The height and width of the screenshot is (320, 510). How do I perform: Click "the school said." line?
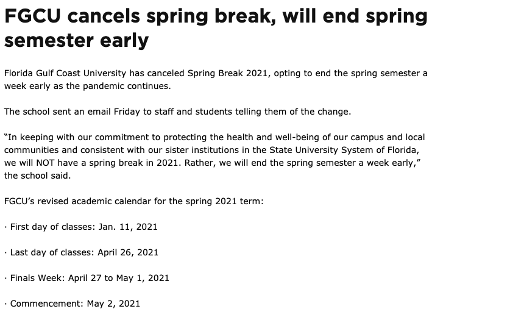(x=37, y=176)
